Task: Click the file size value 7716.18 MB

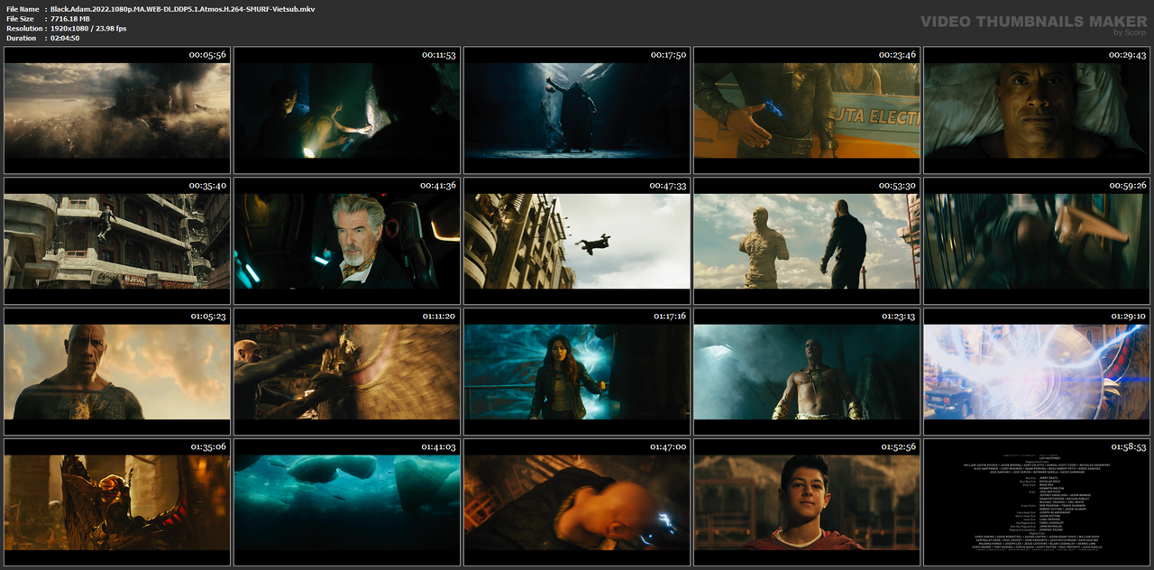Action: pos(70,19)
